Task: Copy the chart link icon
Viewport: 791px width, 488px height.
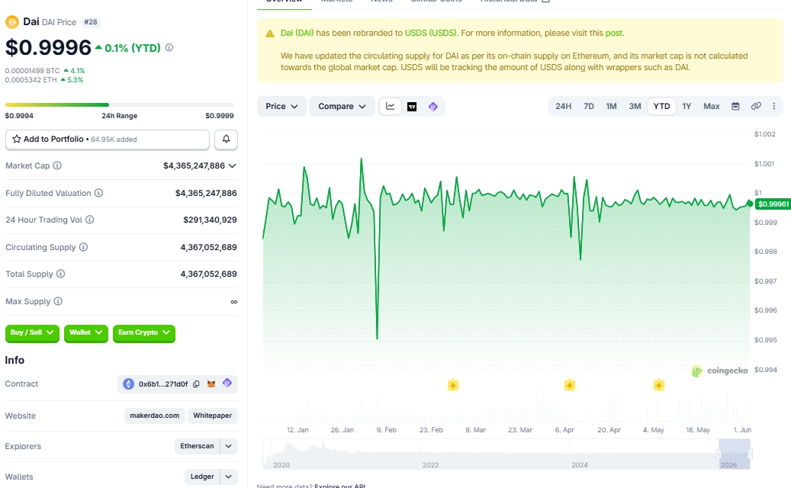Action: (x=756, y=107)
